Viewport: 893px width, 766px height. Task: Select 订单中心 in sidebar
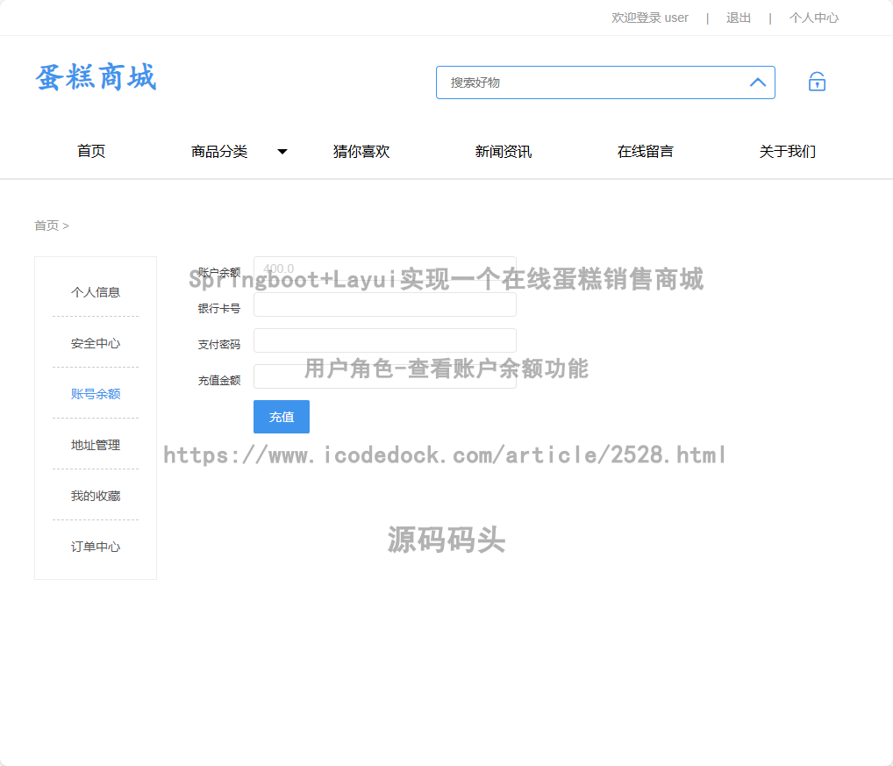(96, 547)
